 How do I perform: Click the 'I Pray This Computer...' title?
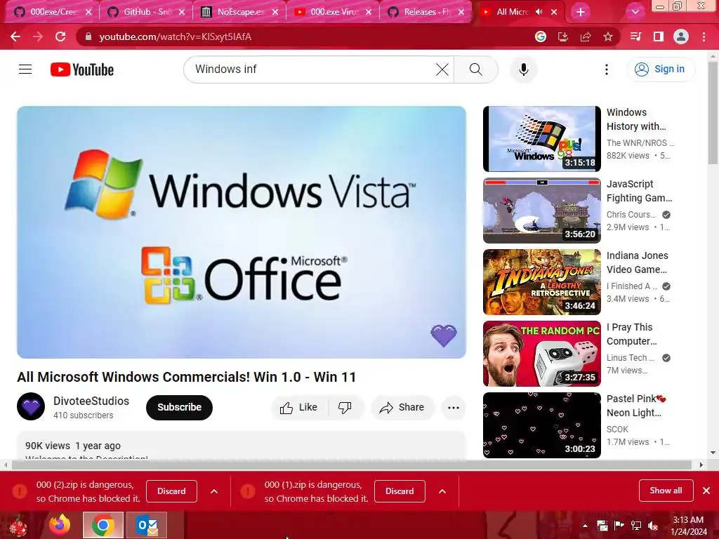[x=631, y=334]
